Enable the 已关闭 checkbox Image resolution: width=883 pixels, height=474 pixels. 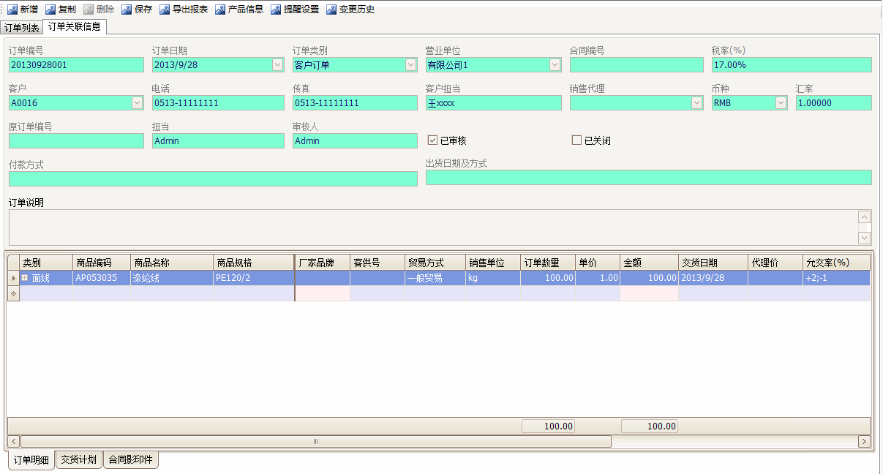point(576,140)
